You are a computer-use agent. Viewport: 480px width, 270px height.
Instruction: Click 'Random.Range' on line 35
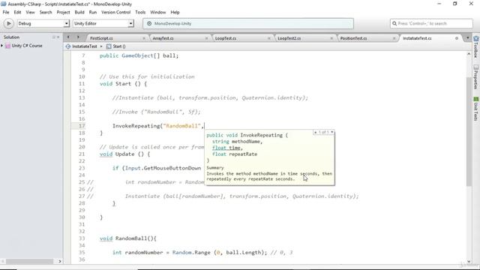[191, 253]
